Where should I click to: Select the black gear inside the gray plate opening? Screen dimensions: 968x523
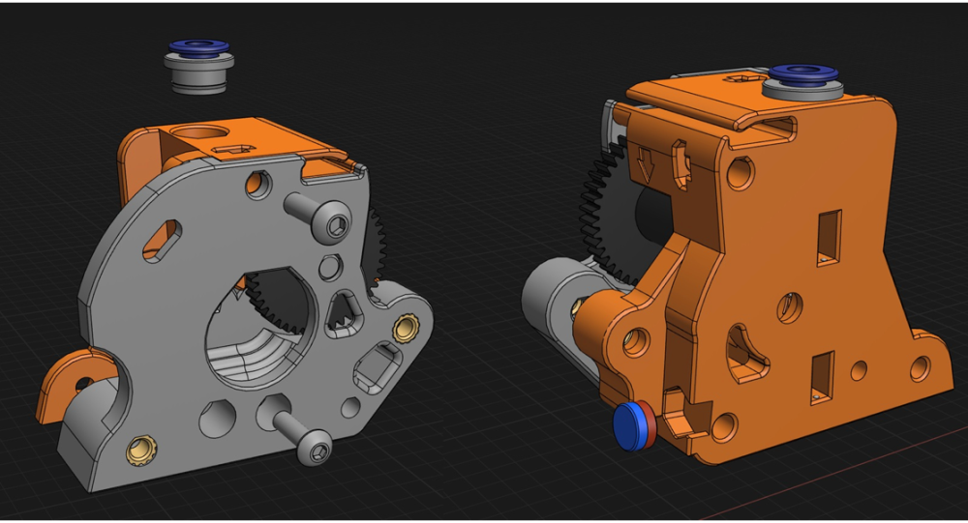279,301
